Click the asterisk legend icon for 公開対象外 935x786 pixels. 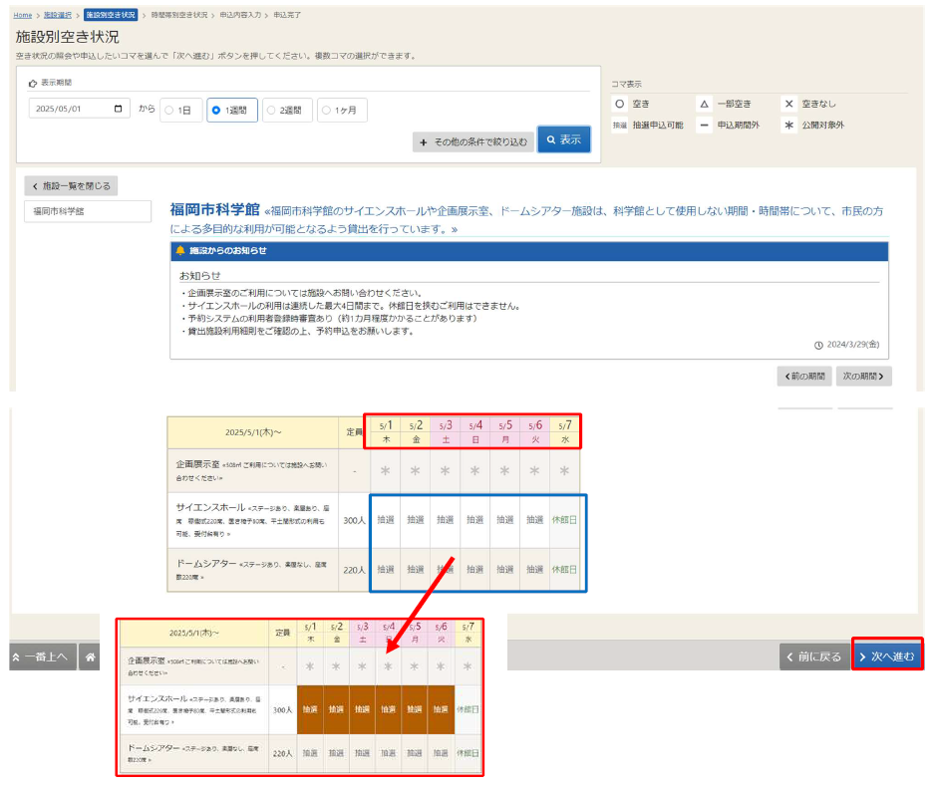click(788, 126)
